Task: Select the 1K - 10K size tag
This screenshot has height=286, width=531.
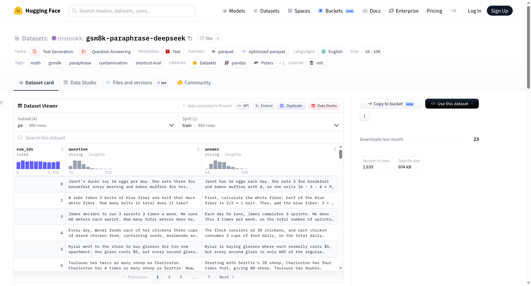Action: [x=373, y=51]
